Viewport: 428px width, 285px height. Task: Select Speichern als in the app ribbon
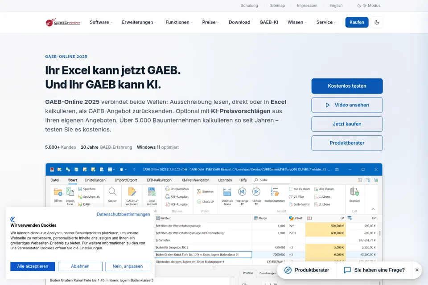click(89, 197)
